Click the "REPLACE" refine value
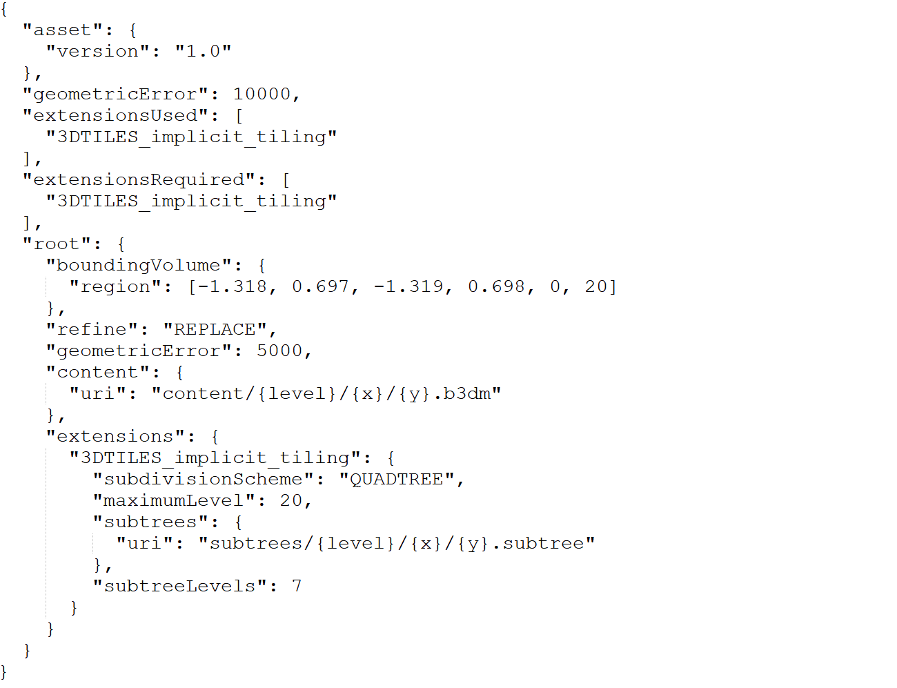 tap(215, 329)
